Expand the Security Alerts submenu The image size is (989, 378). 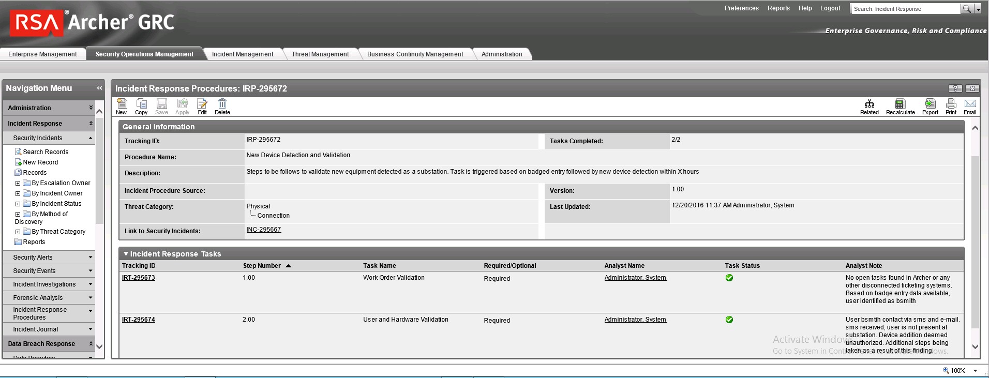pyautogui.click(x=91, y=257)
